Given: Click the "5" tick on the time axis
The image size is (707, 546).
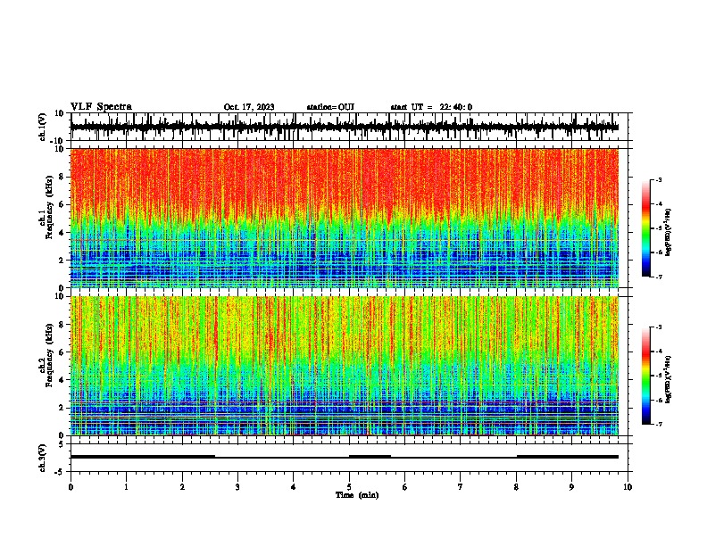Looking at the screenshot, I should [349, 487].
